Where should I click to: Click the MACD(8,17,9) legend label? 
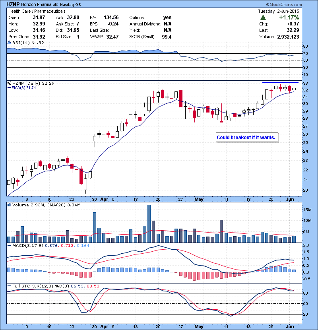tap(28, 245)
